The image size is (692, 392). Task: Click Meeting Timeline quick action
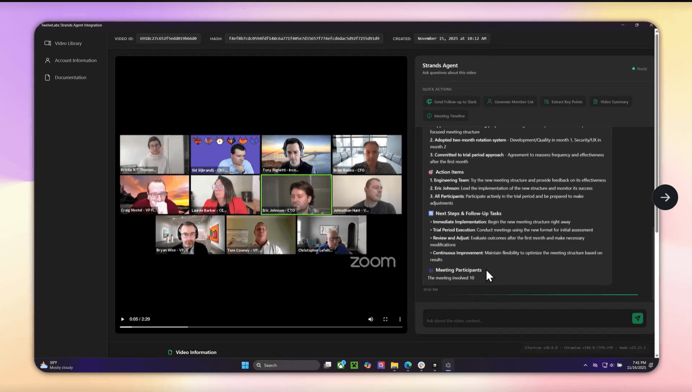pyautogui.click(x=446, y=116)
